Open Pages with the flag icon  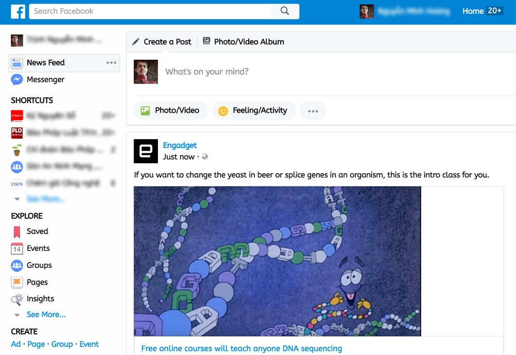(37, 282)
